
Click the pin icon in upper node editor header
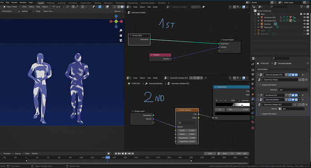(203, 7)
